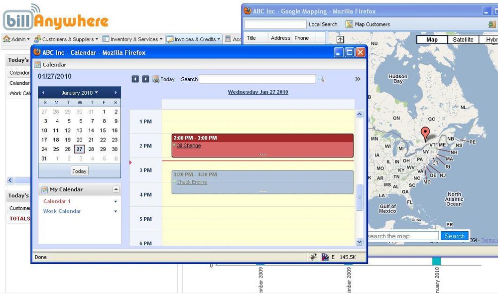This screenshot has width=498, height=294.
Task: Go to previous day in calendar toolbar
Action: (x=135, y=79)
